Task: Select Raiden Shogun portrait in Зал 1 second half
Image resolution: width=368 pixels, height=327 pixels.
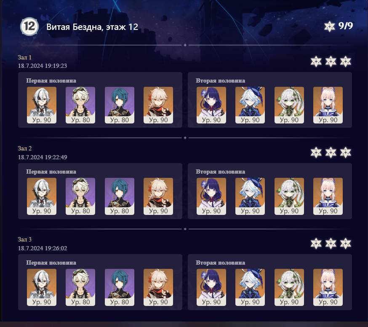Action: 211,105
